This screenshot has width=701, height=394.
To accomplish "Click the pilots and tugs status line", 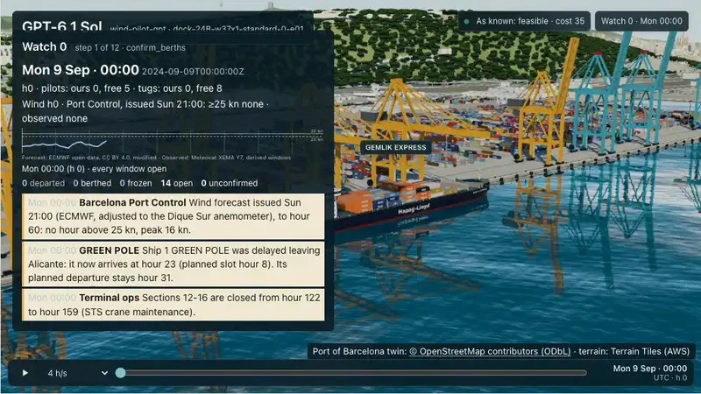I will (x=122, y=88).
